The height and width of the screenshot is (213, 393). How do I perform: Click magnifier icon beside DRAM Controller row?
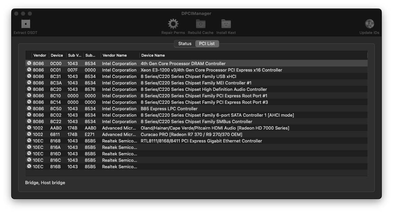click(29, 63)
